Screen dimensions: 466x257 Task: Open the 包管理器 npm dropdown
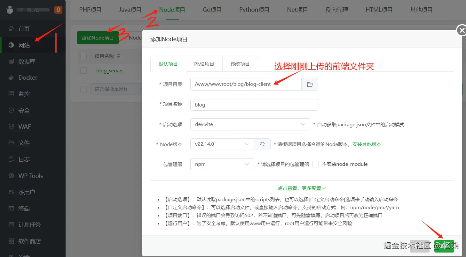coord(222,164)
